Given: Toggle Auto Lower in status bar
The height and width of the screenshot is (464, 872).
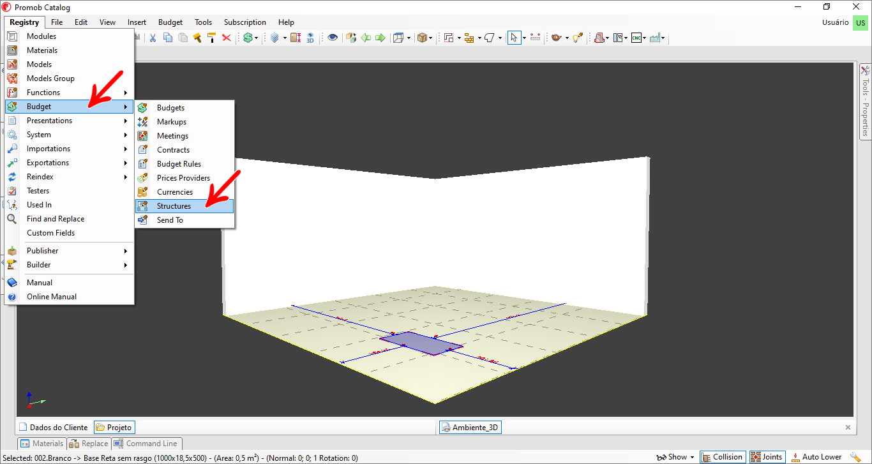Looking at the screenshot, I should point(816,457).
